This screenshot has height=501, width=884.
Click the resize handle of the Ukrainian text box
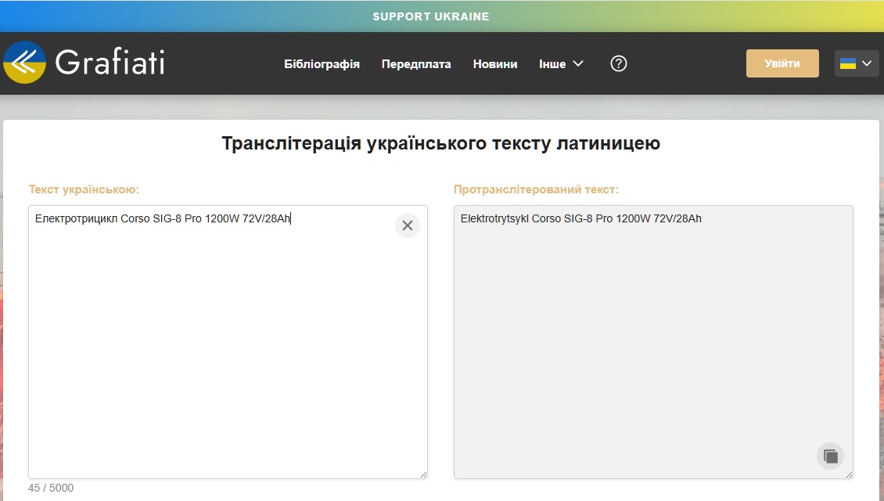tap(423, 474)
